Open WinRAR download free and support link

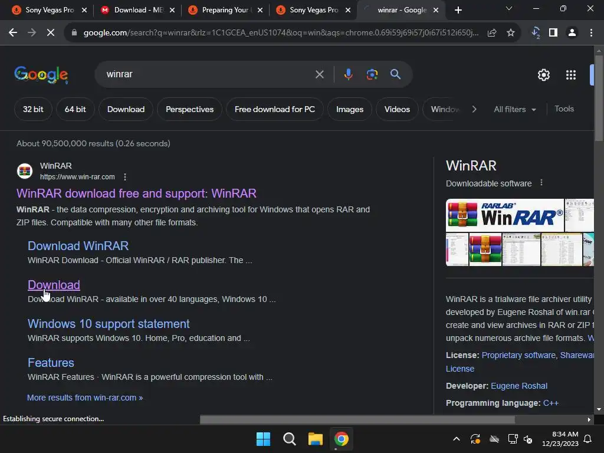tap(136, 193)
